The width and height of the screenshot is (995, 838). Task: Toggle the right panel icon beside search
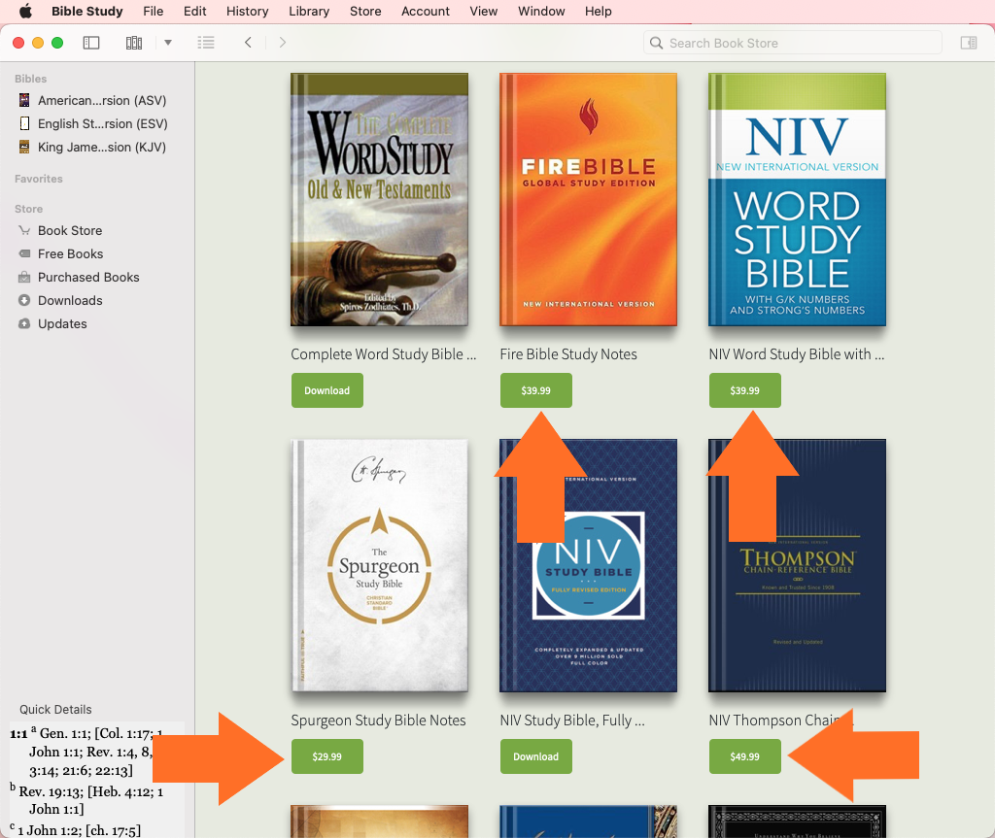point(968,43)
